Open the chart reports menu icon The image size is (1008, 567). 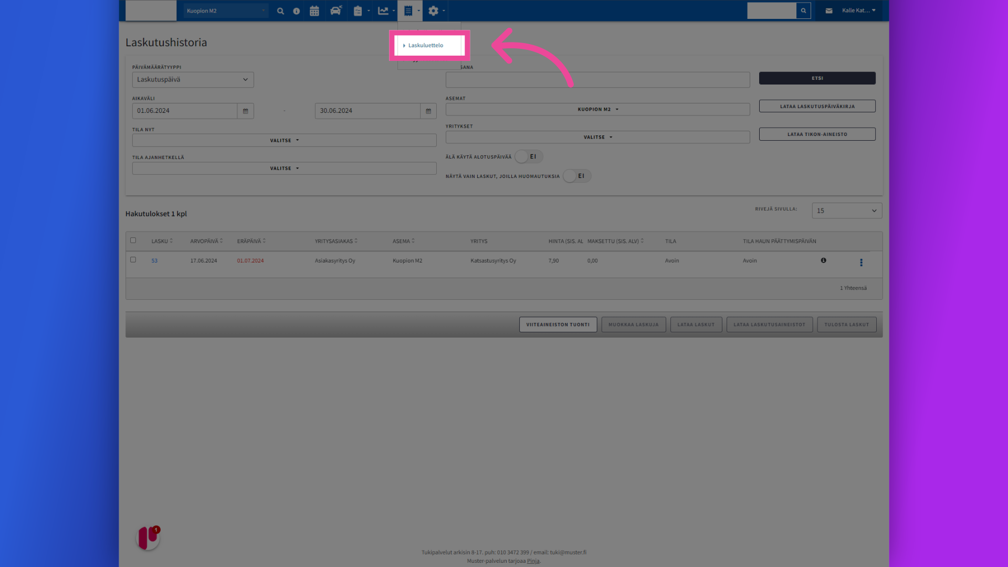pos(383,11)
